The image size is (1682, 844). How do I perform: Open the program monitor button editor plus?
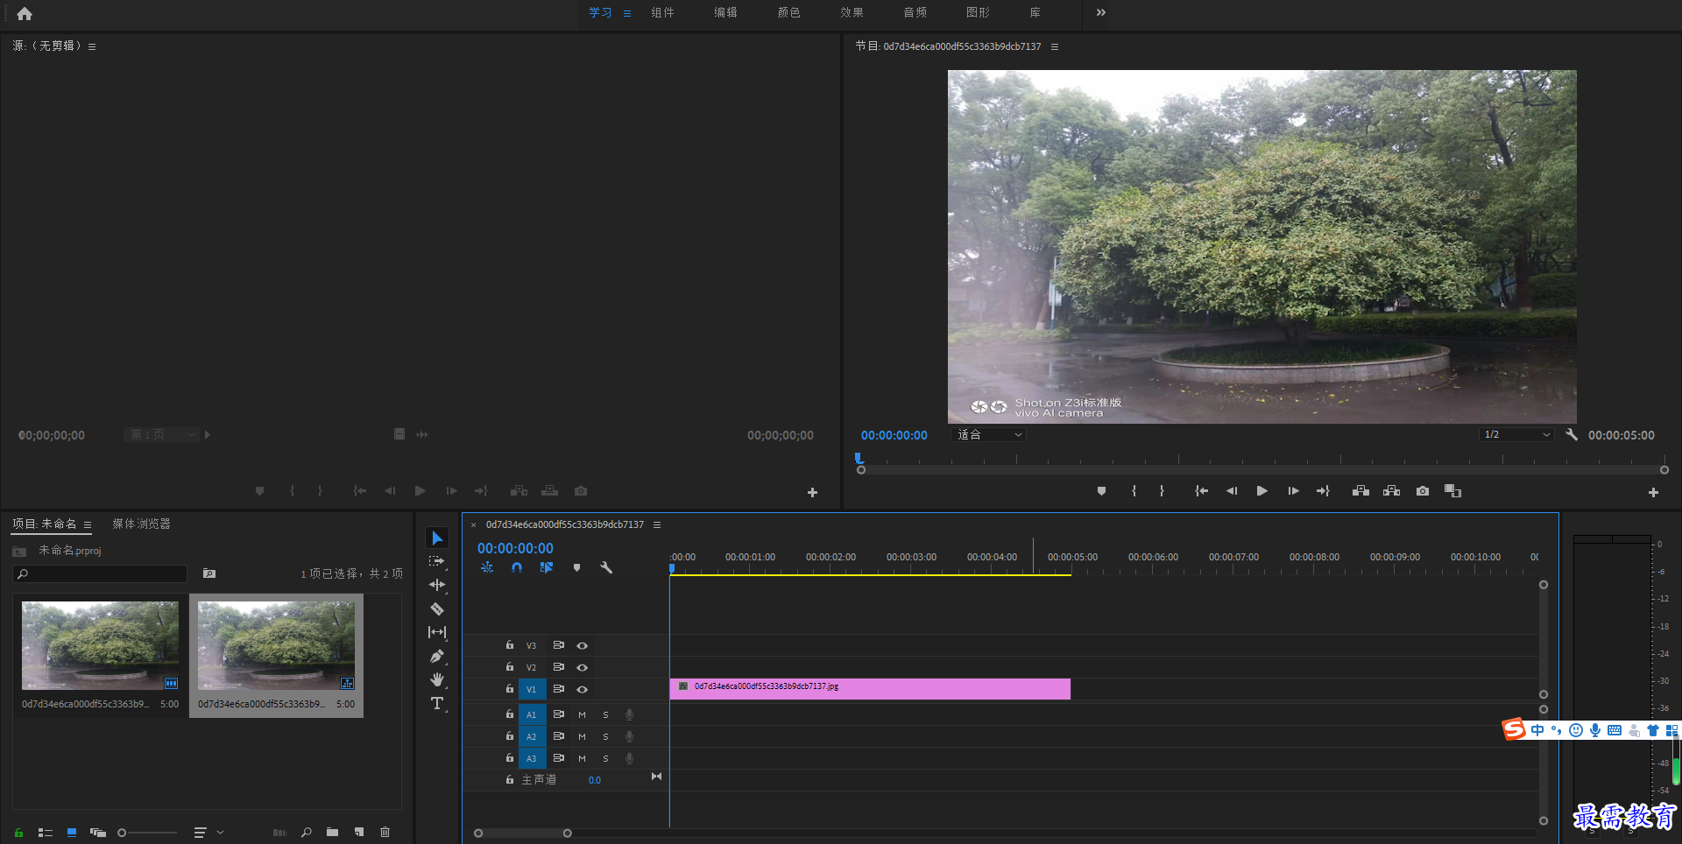[1653, 493]
